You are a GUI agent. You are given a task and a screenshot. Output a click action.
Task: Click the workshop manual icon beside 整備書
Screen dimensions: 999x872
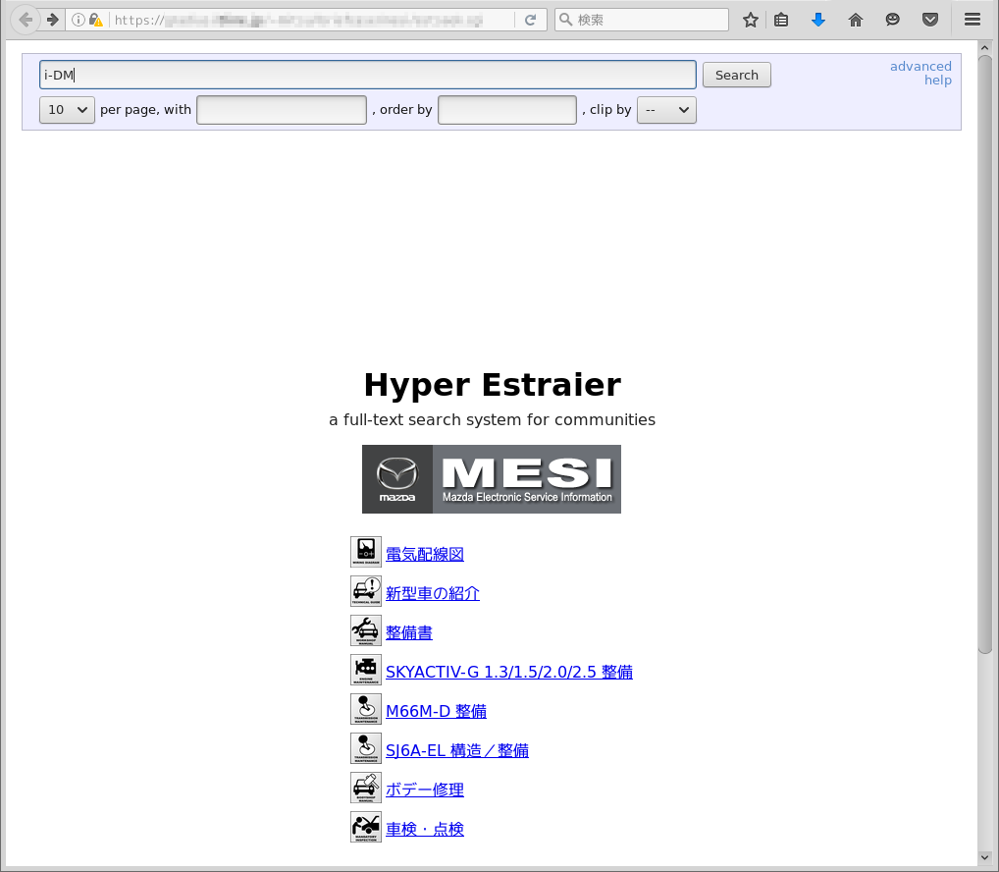point(365,630)
